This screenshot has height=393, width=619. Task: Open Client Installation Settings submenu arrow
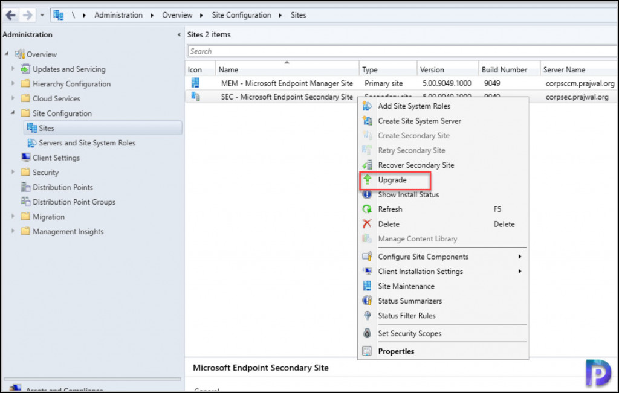[x=520, y=271]
